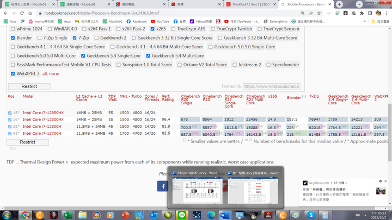Open notification settings gear icon
This screenshot has width=392, height=220.
380,181
